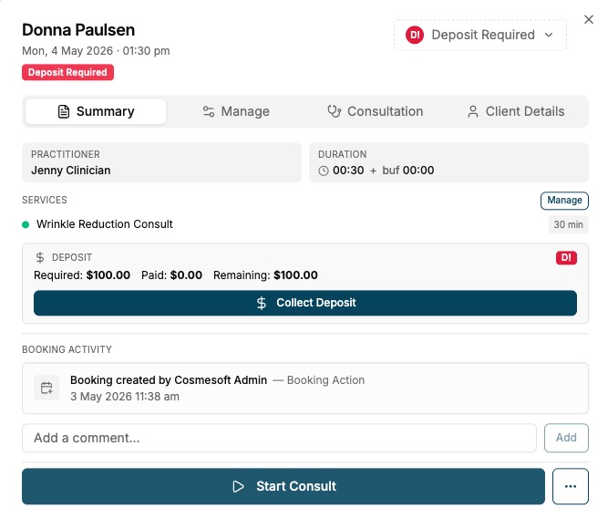Click the clock icon beside duration 00:30

pos(324,171)
